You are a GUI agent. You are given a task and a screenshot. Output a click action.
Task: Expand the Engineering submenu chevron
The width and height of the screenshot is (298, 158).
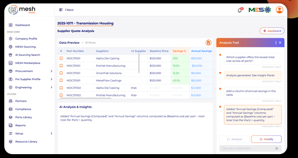[51, 87]
